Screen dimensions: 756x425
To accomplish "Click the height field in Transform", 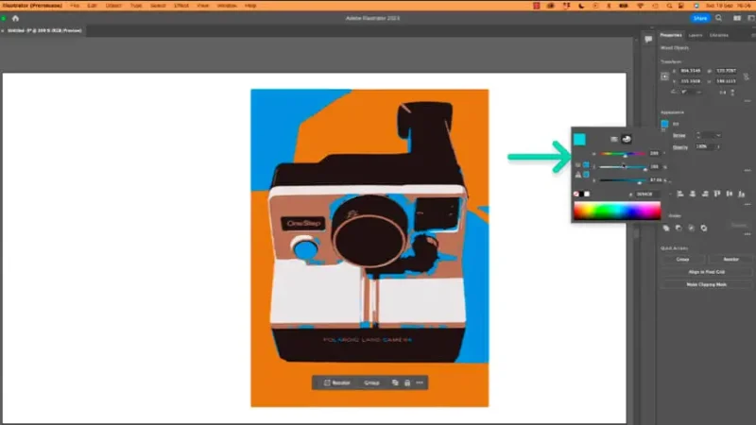I will 726,81.
